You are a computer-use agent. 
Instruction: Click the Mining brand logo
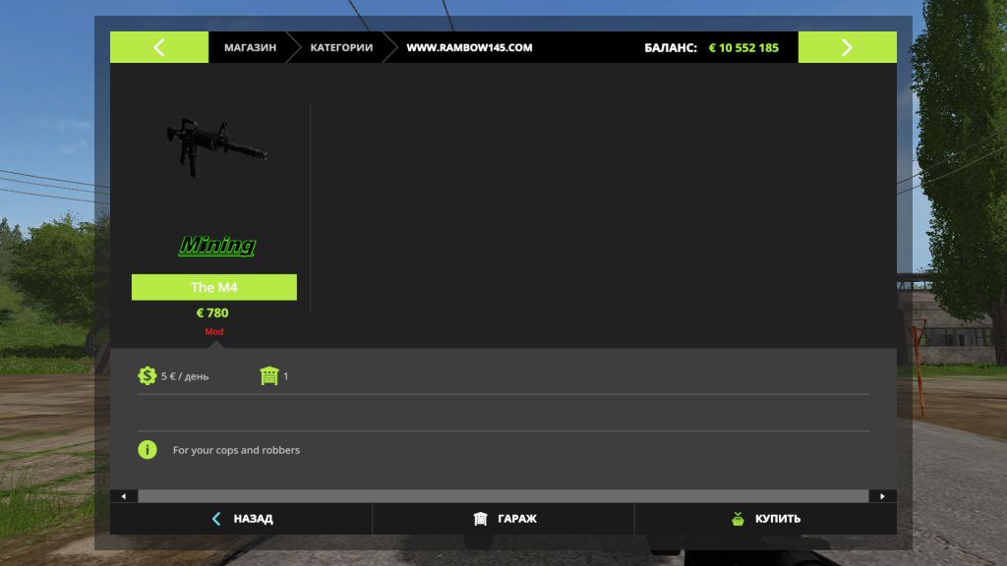click(216, 246)
